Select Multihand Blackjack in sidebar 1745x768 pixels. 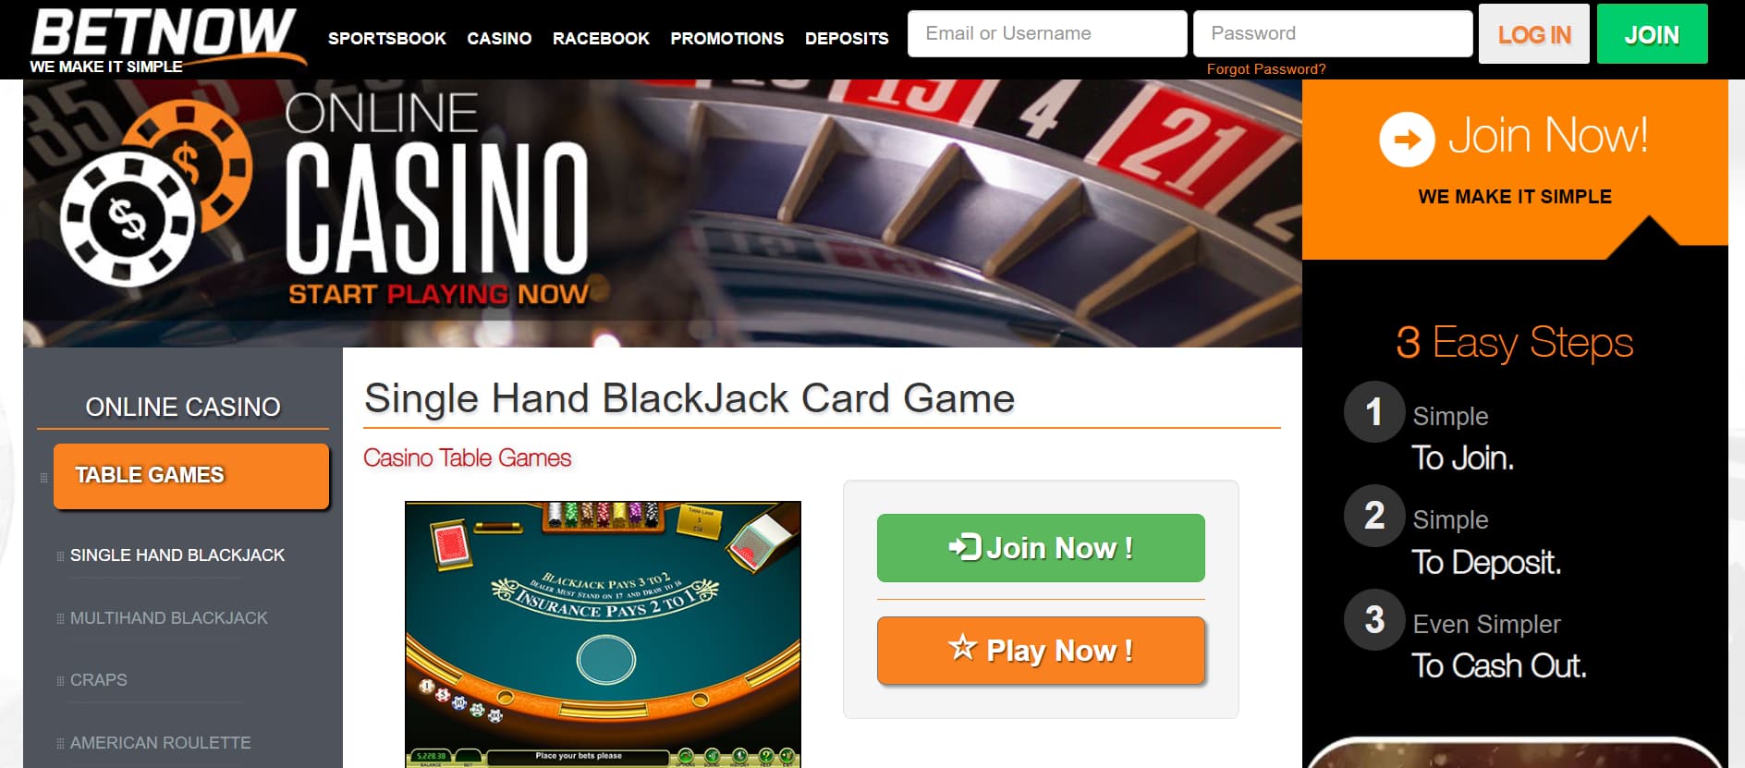click(169, 618)
